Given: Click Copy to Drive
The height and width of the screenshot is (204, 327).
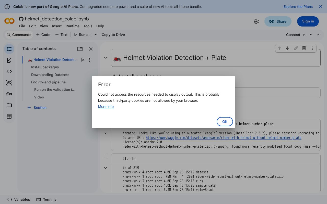Looking at the screenshot, I should pyautogui.click(x=113, y=35).
